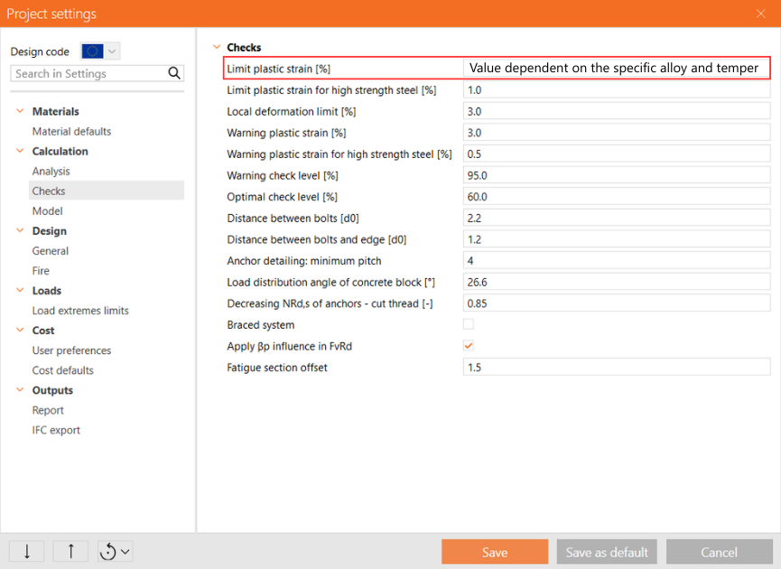Open the reset settings circular arrow menu
Image resolution: width=781 pixels, height=569 pixels.
pos(115,551)
